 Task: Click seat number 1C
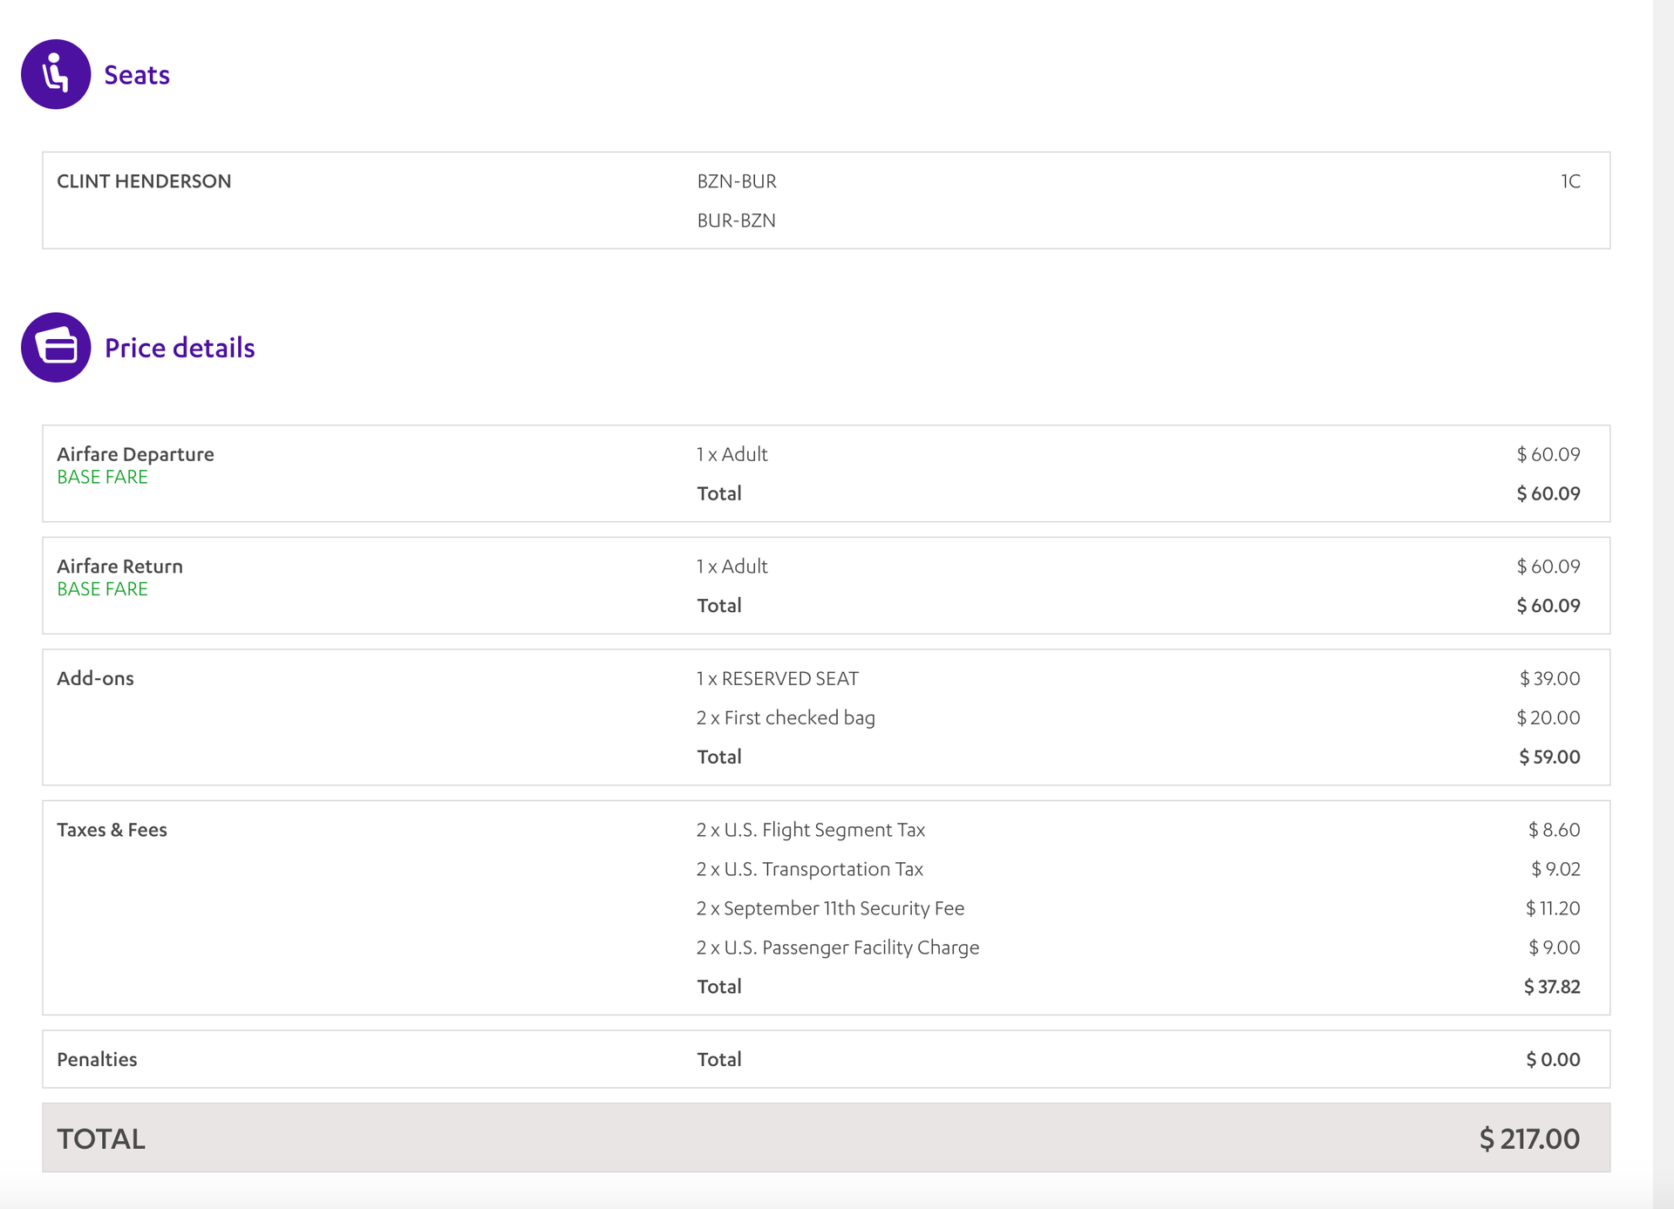1569,181
